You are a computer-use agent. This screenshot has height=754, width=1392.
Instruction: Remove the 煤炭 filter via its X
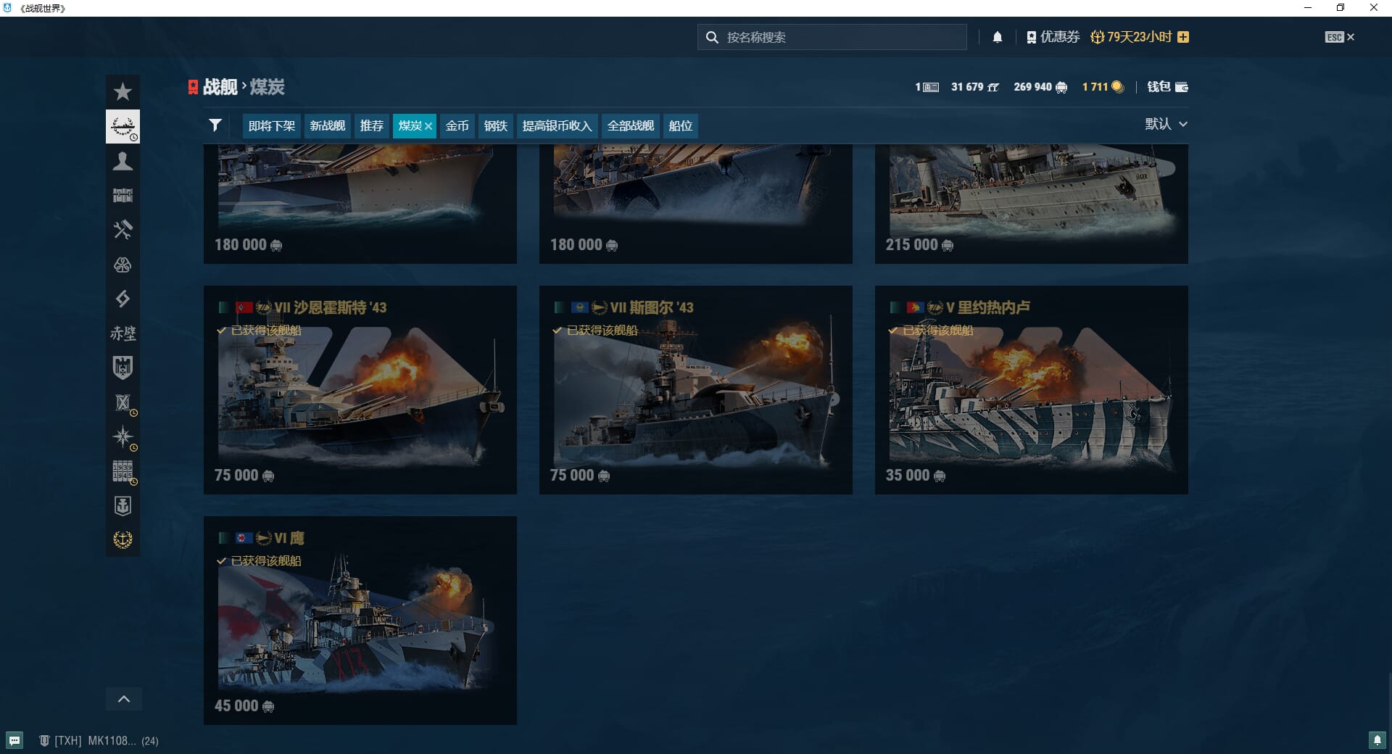point(428,126)
